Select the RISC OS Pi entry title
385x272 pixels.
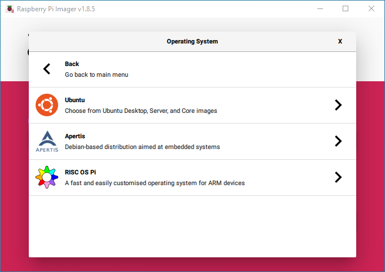pos(80,172)
